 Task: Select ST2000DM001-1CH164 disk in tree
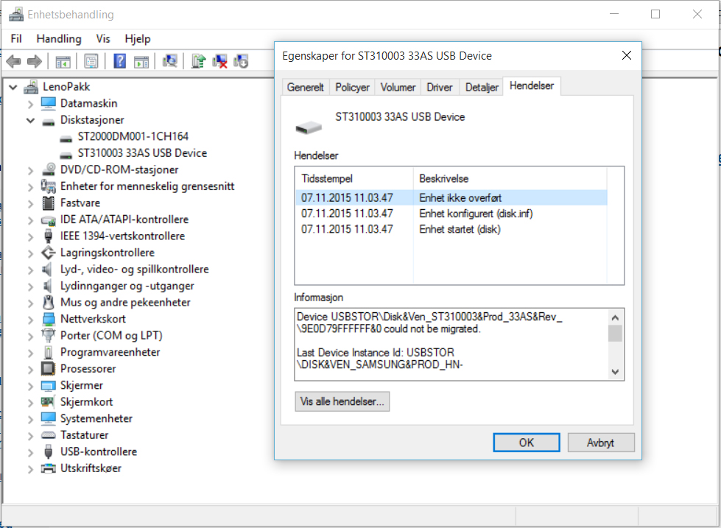[x=133, y=136]
